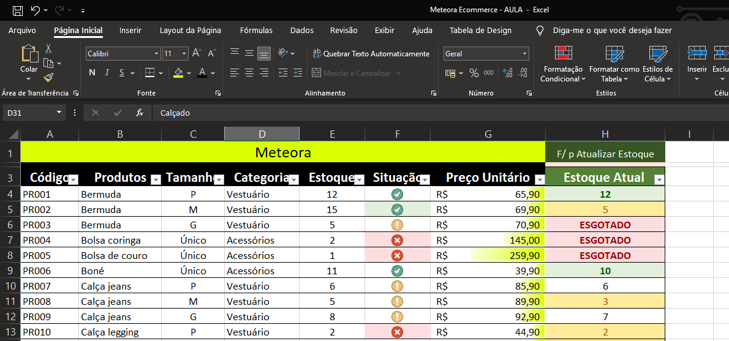Open the Layout da Página tab
Image resolution: width=729 pixels, height=341 pixels.
(x=190, y=31)
